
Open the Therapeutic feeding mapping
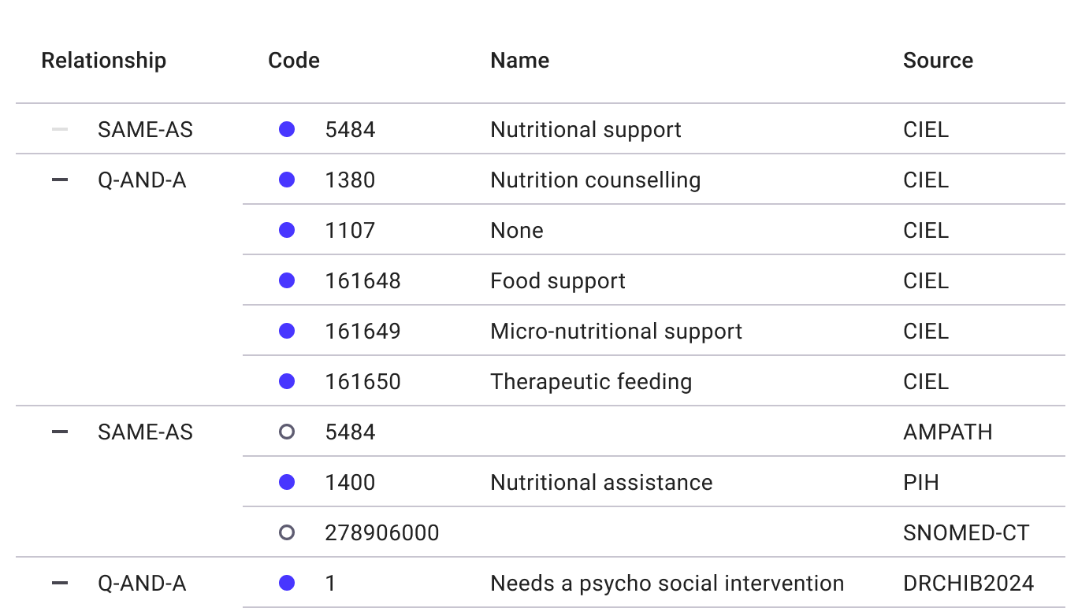click(591, 381)
